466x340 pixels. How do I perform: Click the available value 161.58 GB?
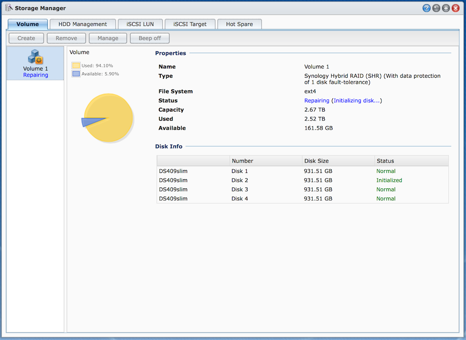(319, 128)
